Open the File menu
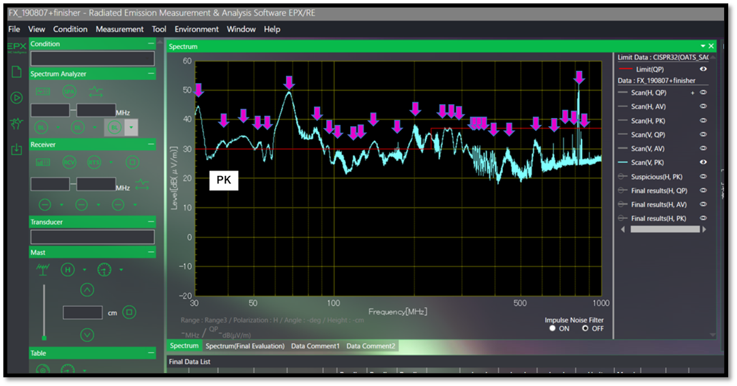737x386 pixels. click(x=14, y=29)
